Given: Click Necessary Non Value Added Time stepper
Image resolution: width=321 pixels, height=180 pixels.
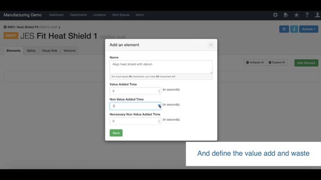Looking at the screenshot, I should coord(159,121).
